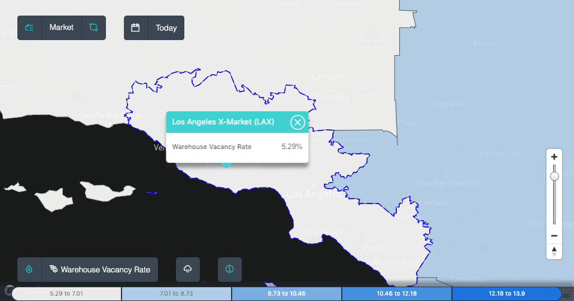Click the droplet icon beside Warehouse Vacancy Rate

click(29, 269)
